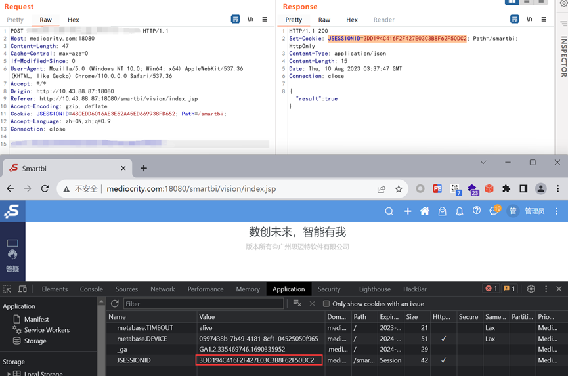Enable Only show cookies with an issue
Viewport: 568px width, 376px height.
tap(326, 304)
